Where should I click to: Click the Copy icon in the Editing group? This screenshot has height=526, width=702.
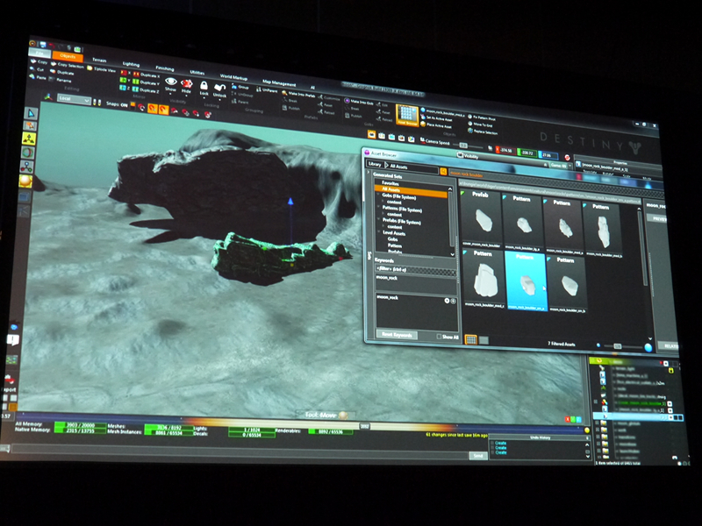click(x=32, y=61)
